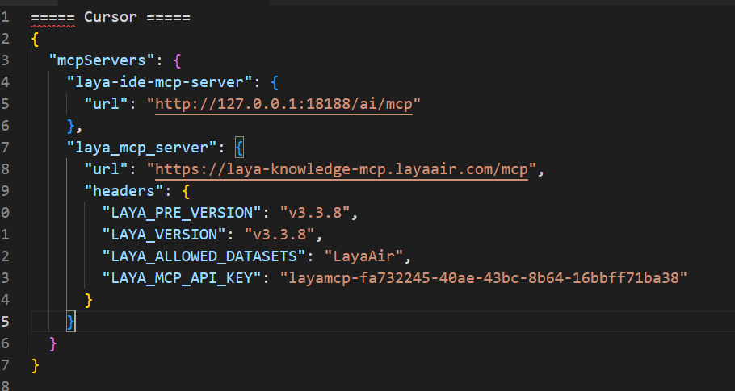Click the highlighted closing brace below headers block
The width and height of the screenshot is (735, 391).
(x=71, y=322)
